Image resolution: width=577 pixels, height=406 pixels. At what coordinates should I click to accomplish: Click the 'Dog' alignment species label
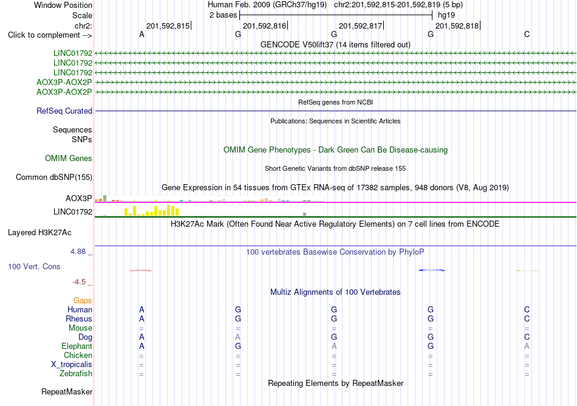pyautogui.click(x=85, y=337)
